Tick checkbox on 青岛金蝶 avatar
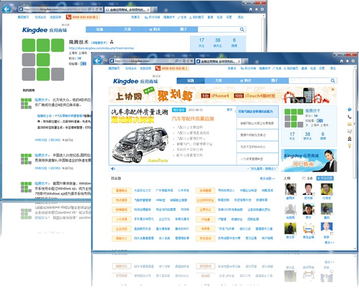359x295 pixels. [x=313, y=233]
